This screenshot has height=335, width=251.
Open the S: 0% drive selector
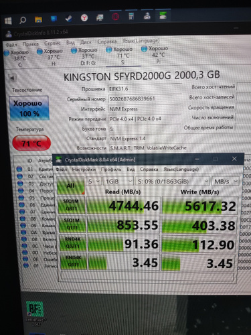[173, 182]
